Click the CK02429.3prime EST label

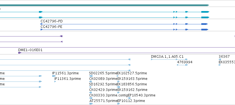[103, 90]
